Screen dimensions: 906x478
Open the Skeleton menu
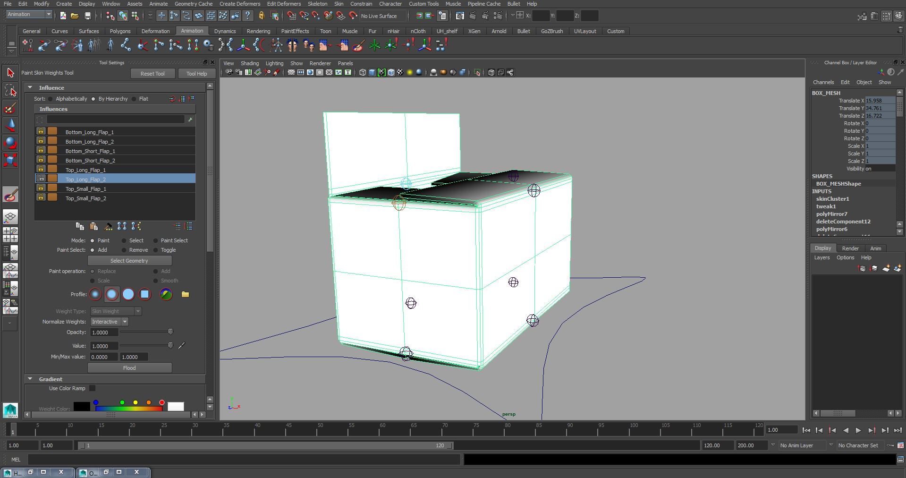point(317,4)
